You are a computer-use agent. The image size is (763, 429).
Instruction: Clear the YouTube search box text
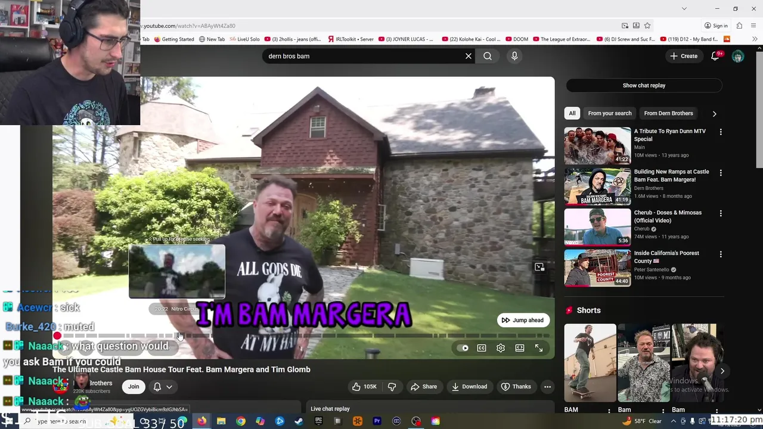[469, 56]
